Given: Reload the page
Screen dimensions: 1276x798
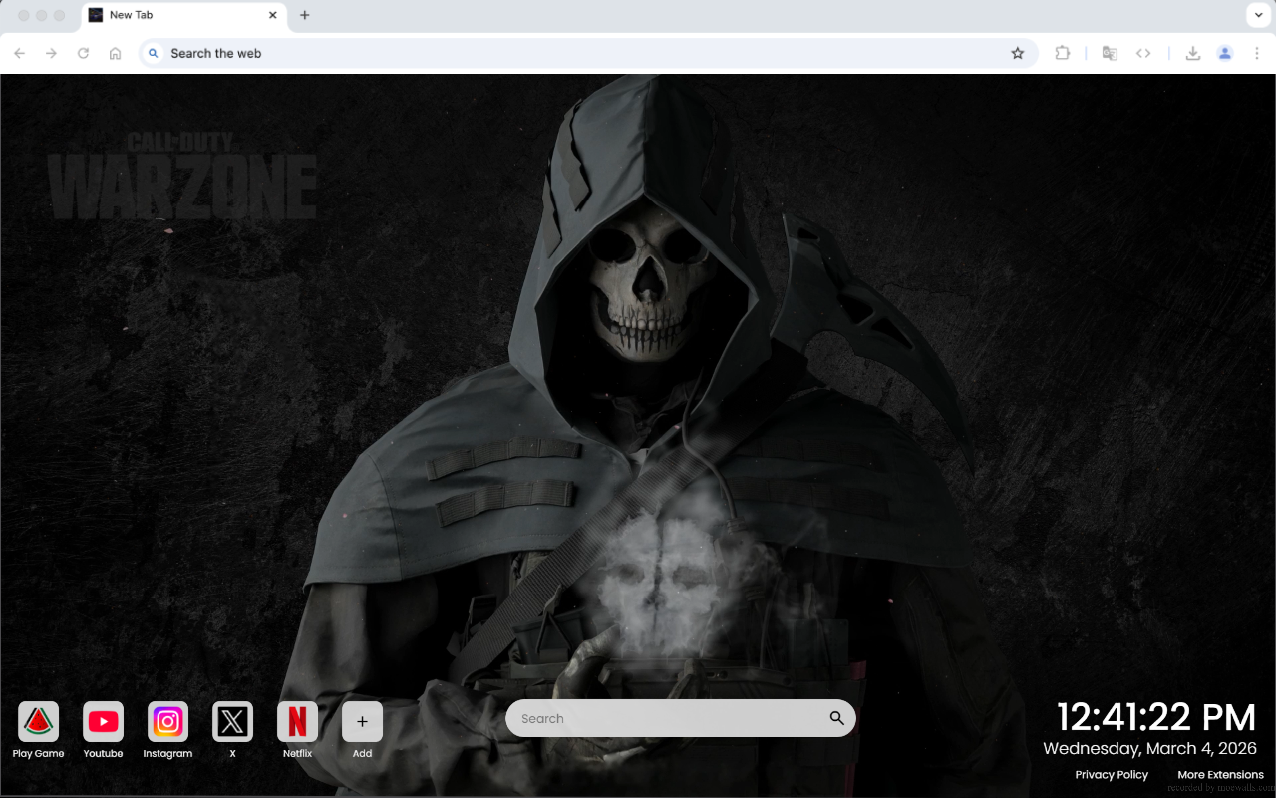Looking at the screenshot, I should 83,53.
